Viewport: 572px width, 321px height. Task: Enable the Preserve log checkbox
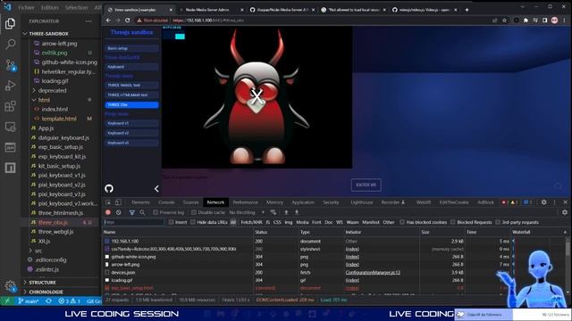(x=156, y=212)
